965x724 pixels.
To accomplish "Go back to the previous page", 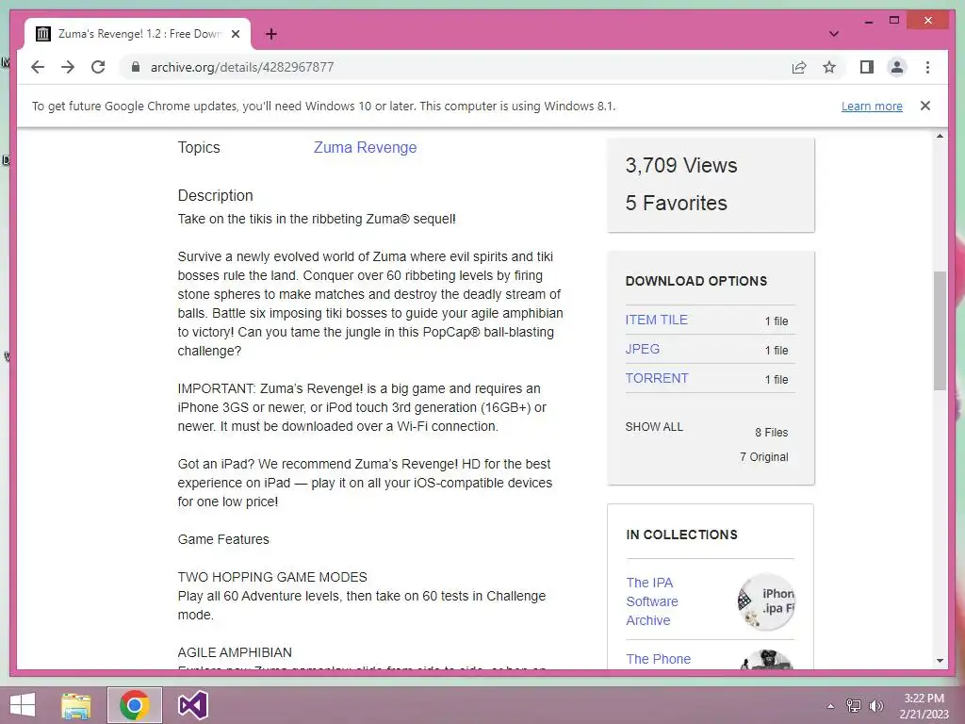I will tap(38, 67).
